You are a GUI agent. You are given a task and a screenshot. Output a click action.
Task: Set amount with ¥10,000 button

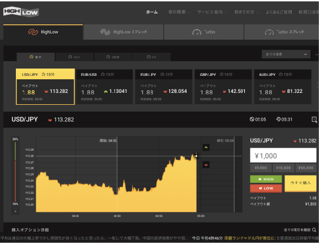point(283,168)
